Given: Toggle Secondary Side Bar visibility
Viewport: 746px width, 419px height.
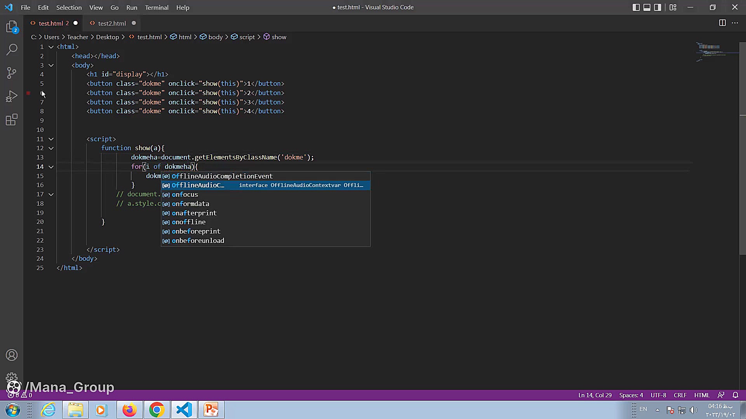Looking at the screenshot, I should pyautogui.click(x=657, y=7).
